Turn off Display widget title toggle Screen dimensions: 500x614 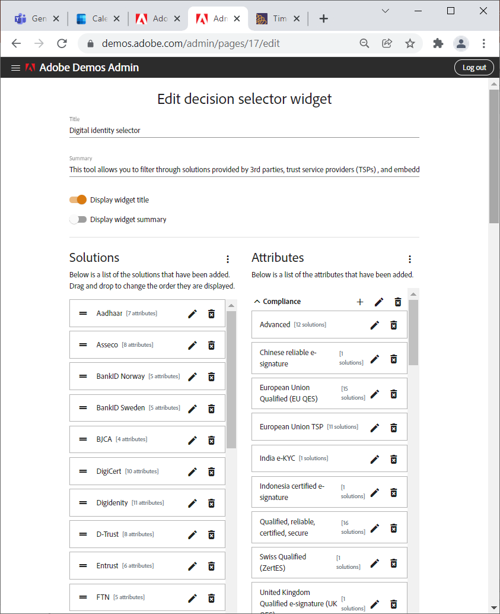tap(78, 200)
